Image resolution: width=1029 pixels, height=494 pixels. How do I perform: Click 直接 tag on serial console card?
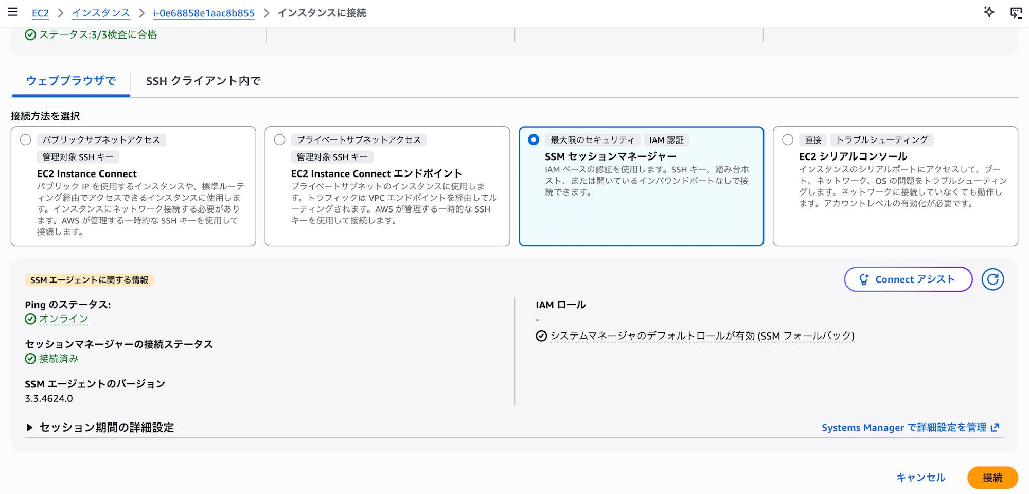pyautogui.click(x=813, y=140)
